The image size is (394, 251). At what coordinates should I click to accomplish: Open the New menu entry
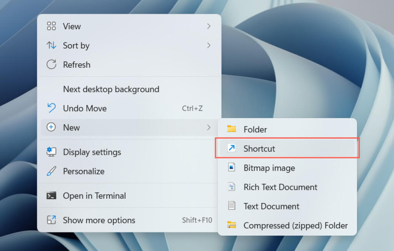click(x=129, y=128)
